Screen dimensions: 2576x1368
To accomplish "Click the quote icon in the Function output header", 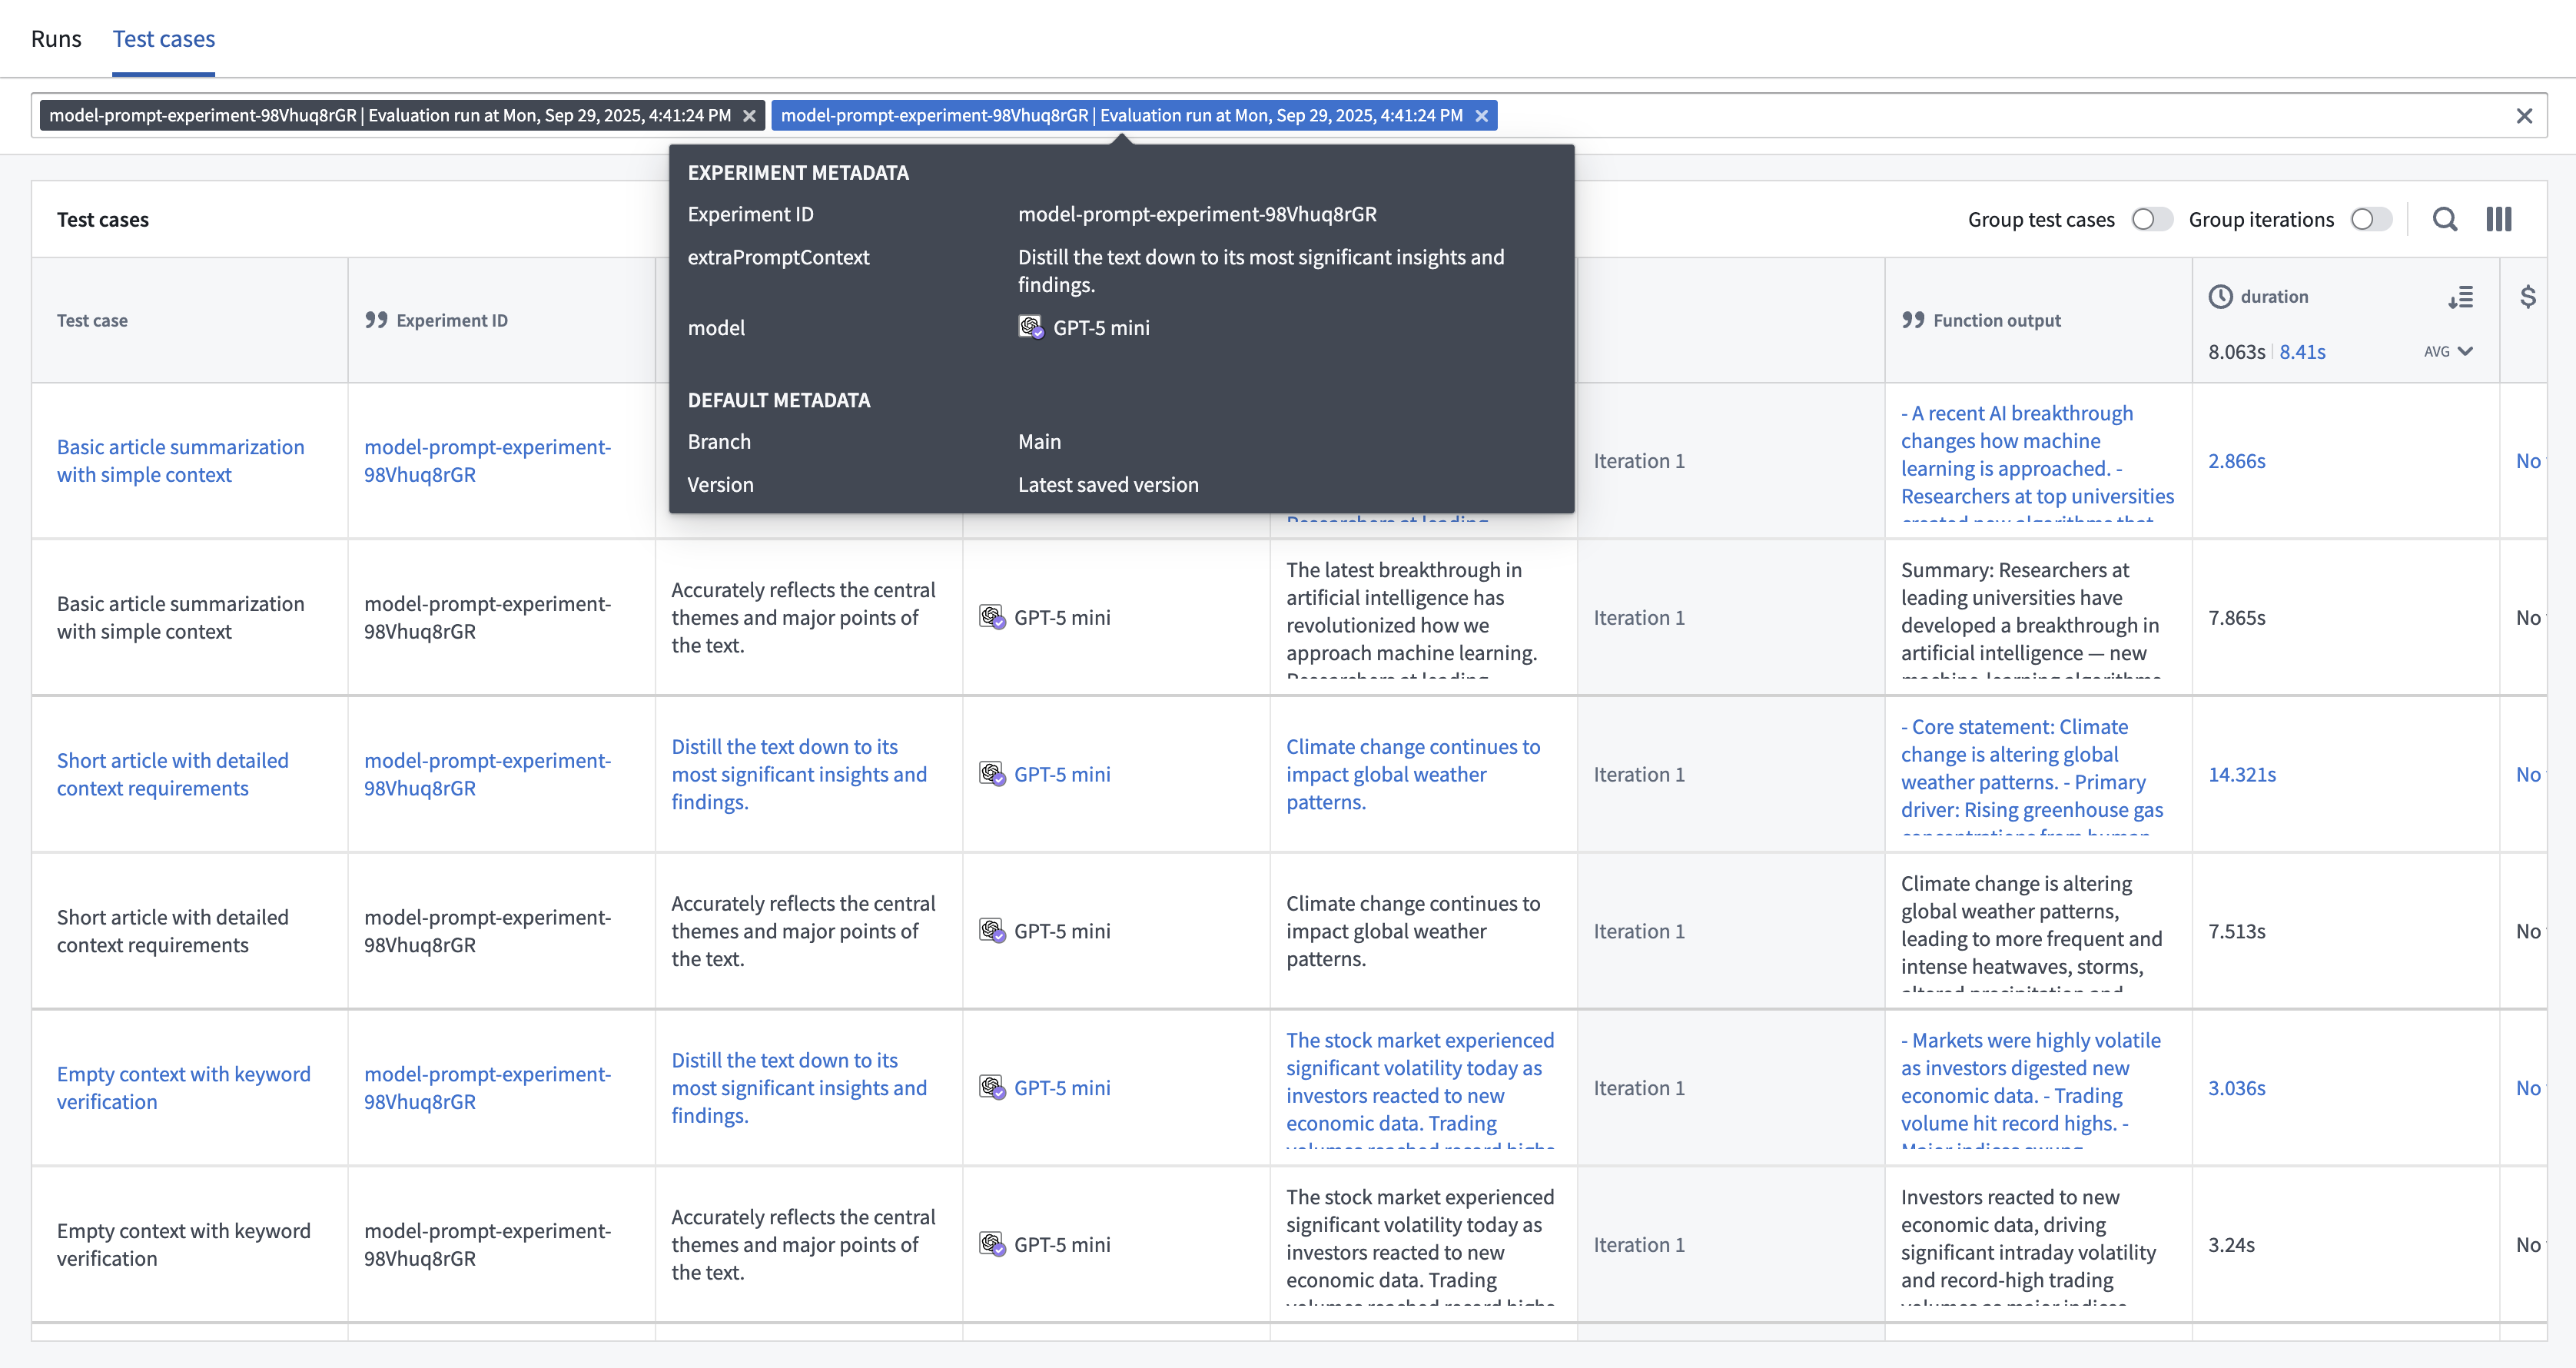I will 1915,320.
